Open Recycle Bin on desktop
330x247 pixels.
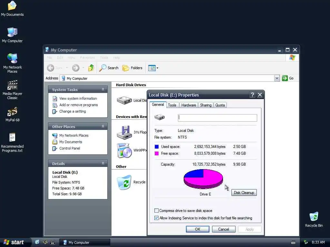[x=314, y=219]
